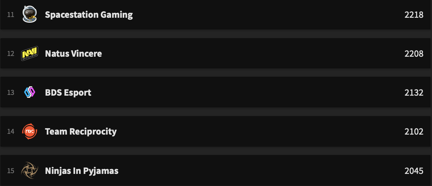Click rank number 15
432x186 pixels.
[x=11, y=171]
